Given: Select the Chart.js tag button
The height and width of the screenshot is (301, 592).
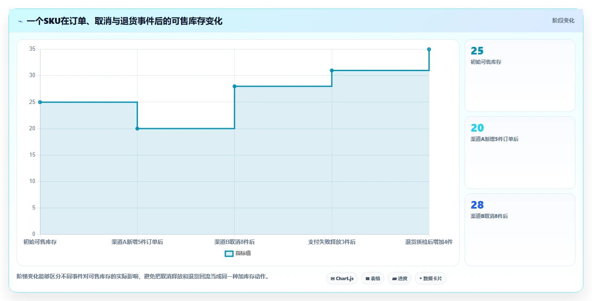Looking at the screenshot, I should (342, 278).
